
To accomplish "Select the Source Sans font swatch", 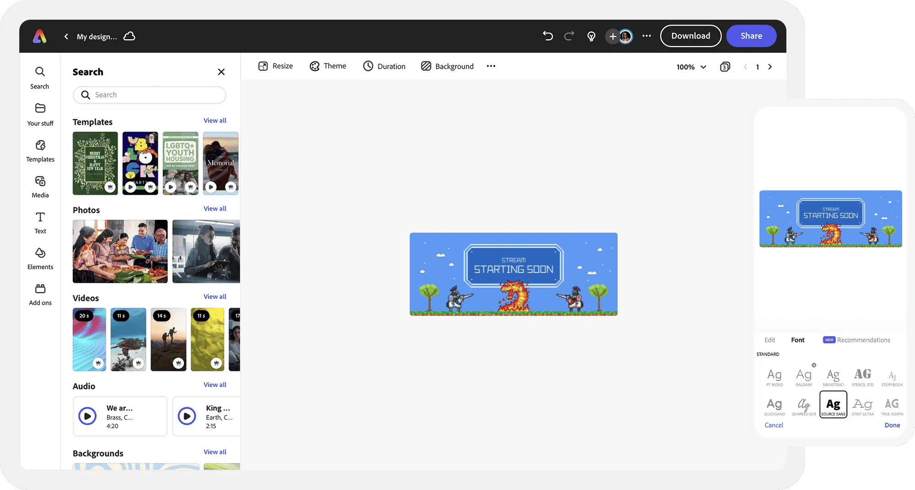I will tap(833, 404).
